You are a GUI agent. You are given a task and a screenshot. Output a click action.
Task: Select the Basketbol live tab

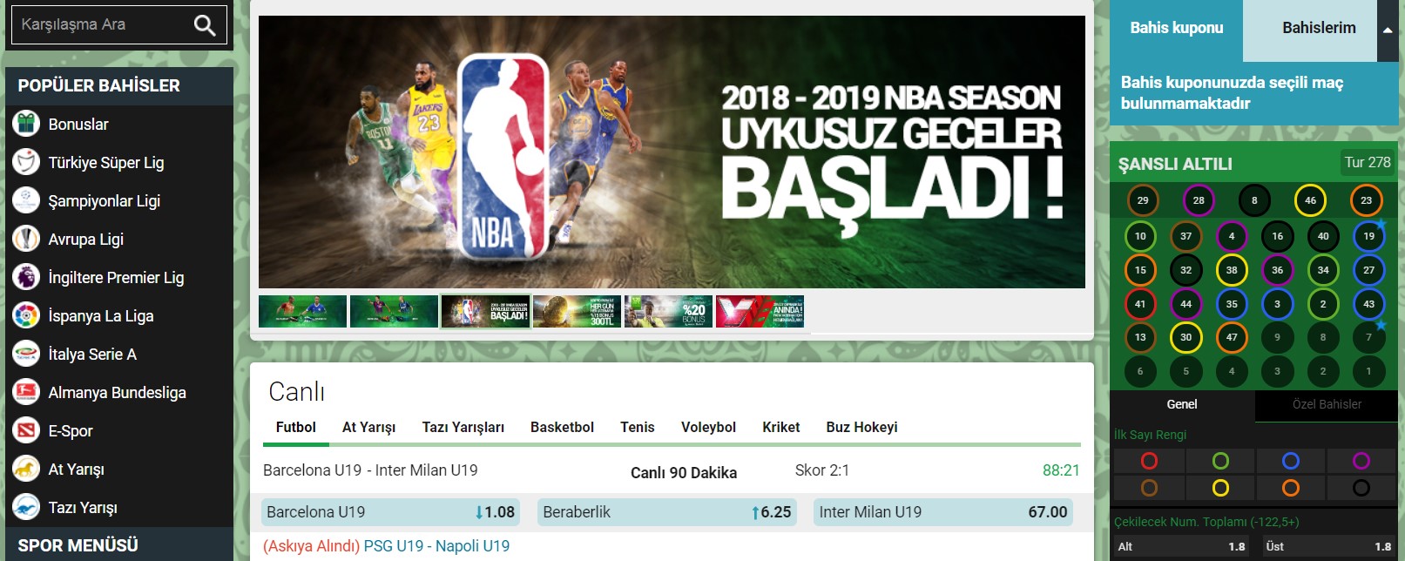click(x=562, y=428)
